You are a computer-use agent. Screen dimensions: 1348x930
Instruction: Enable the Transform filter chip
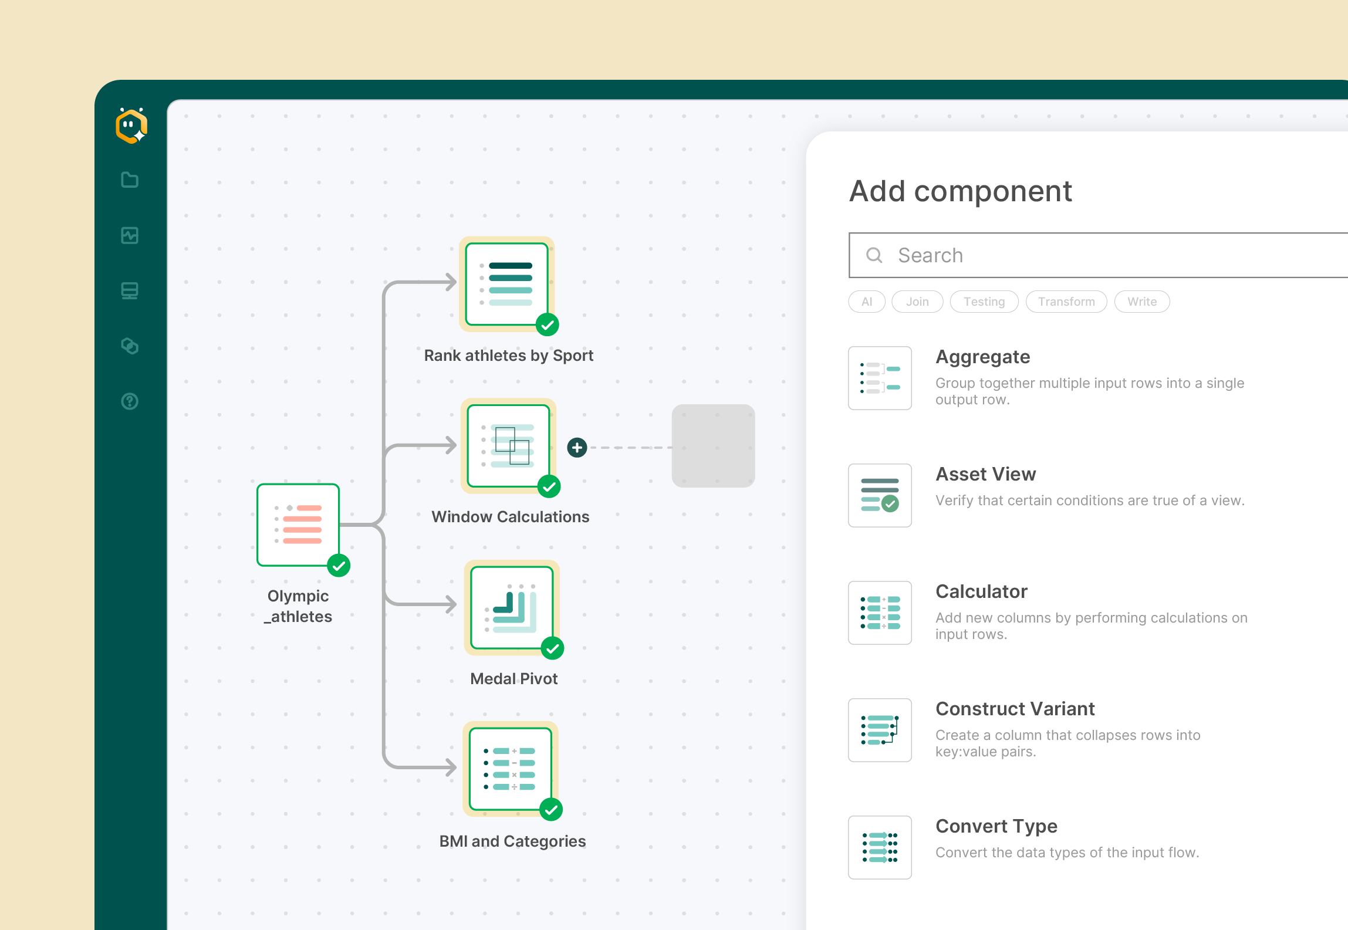click(1066, 301)
